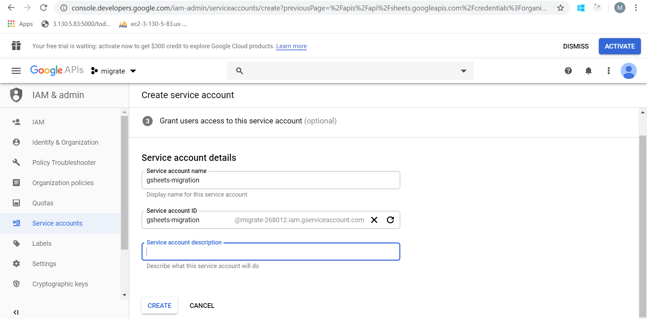Click ACTIVATE to start free trial
Image resolution: width=647 pixels, height=319 pixels.
[x=620, y=46]
